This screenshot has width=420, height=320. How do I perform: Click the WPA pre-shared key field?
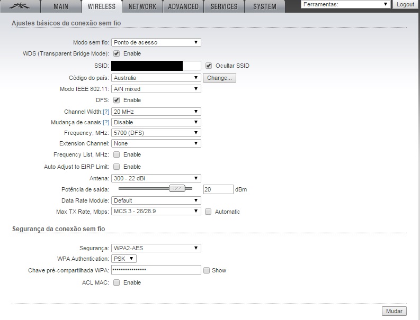[x=156, y=270]
